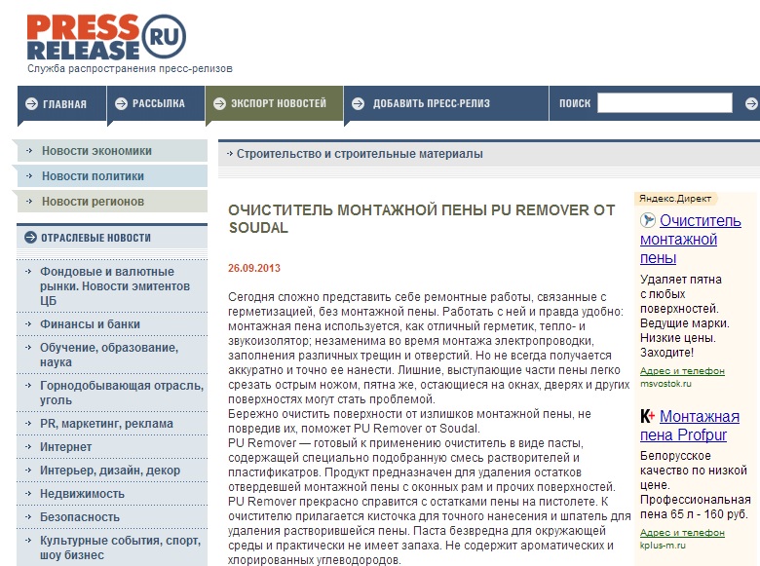The width and height of the screenshot is (760, 566).
Task: Open ОТРАСЛЕВЫЕ НОВОСТИ heading
Action: click(x=95, y=238)
